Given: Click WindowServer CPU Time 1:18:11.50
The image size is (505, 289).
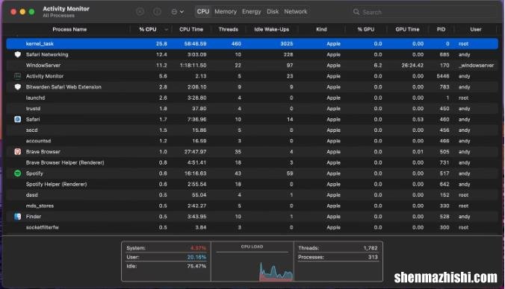Looking at the screenshot, I should pyautogui.click(x=193, y=66).
